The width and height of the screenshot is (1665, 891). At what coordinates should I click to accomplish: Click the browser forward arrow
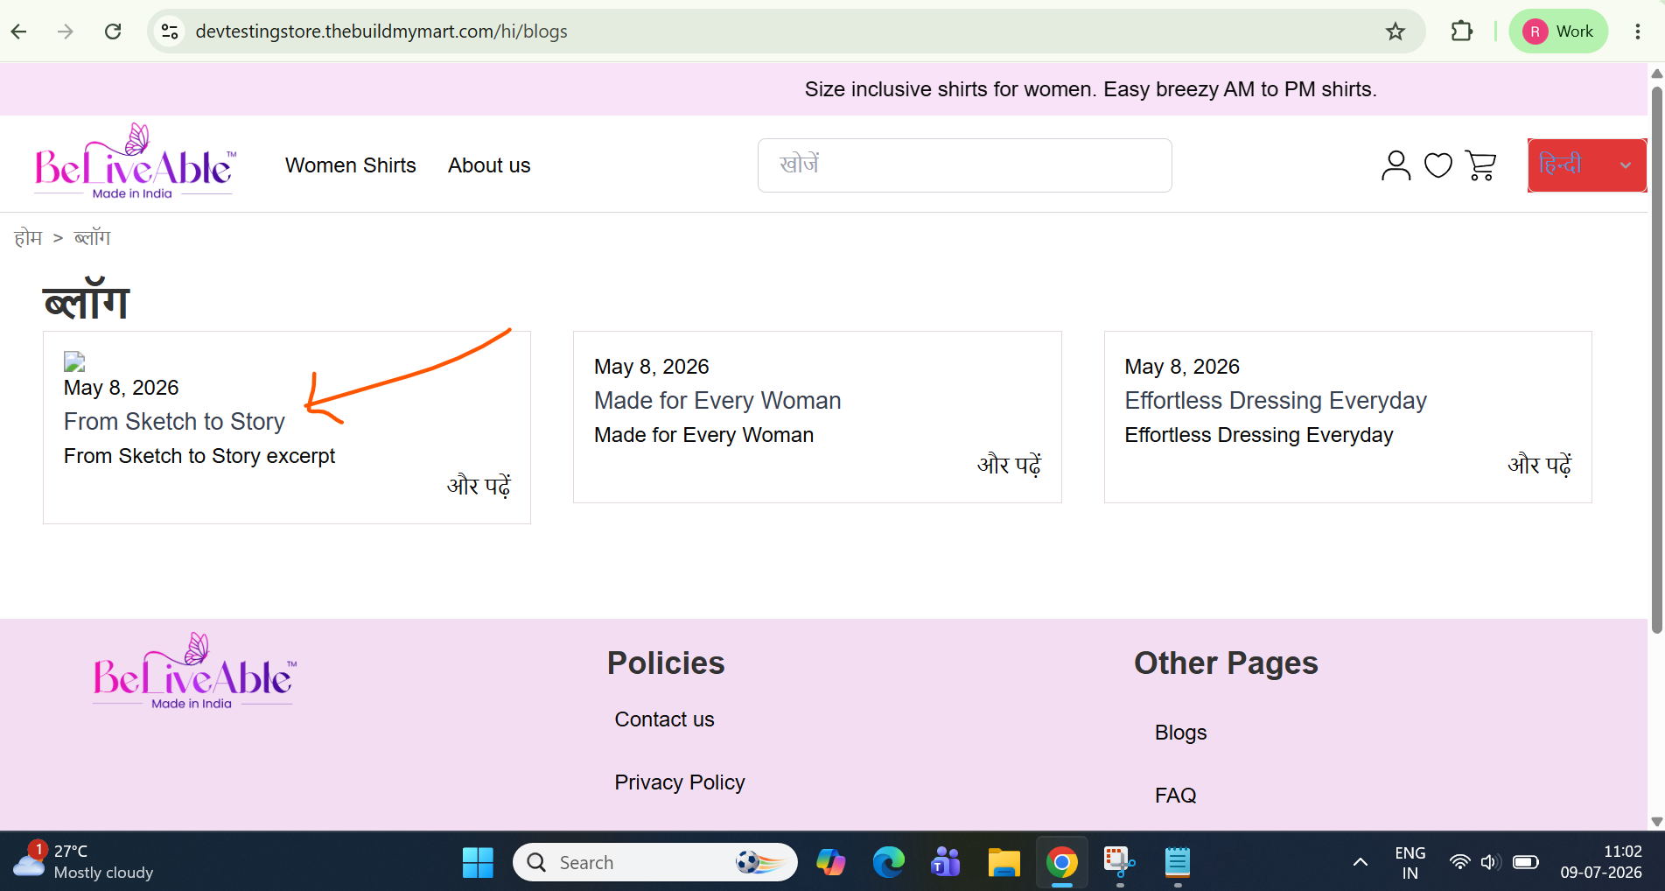click(66, 32)
